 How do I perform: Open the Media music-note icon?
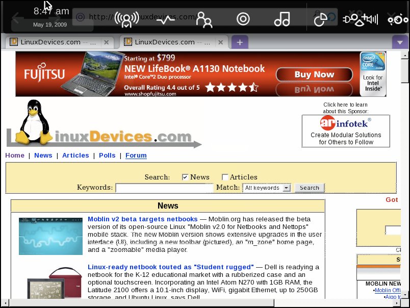pyautogui.click(x=282, y=19)
